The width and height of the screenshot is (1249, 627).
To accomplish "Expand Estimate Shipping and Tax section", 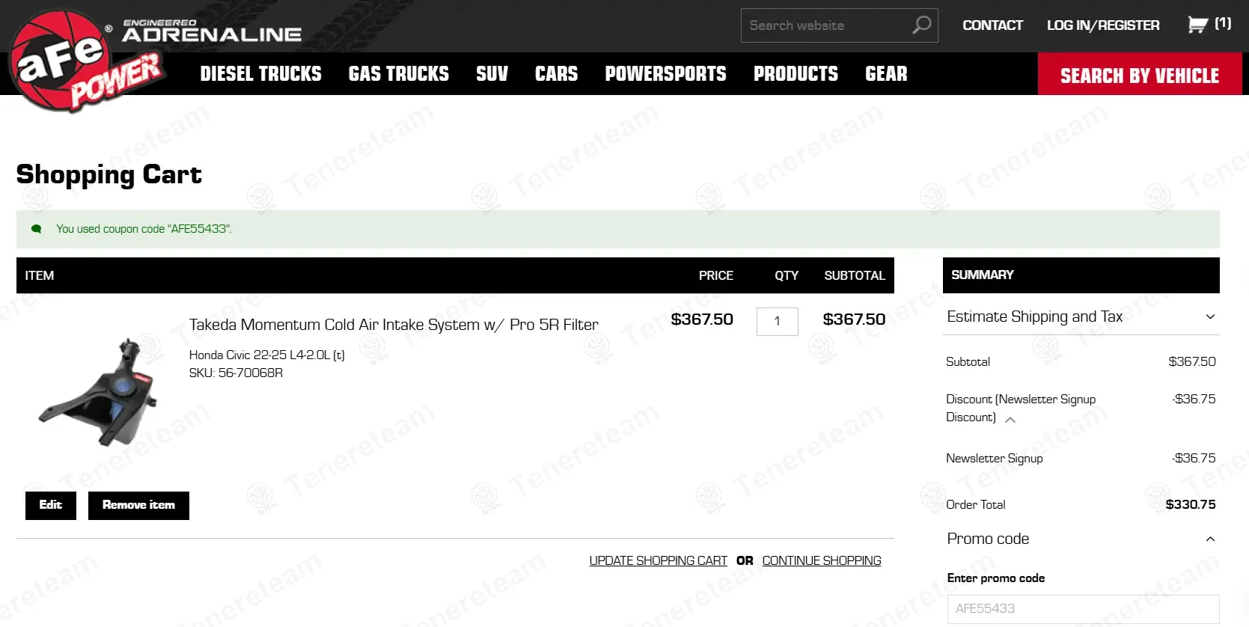I will pyautogui.click(x=1209, y=316).
